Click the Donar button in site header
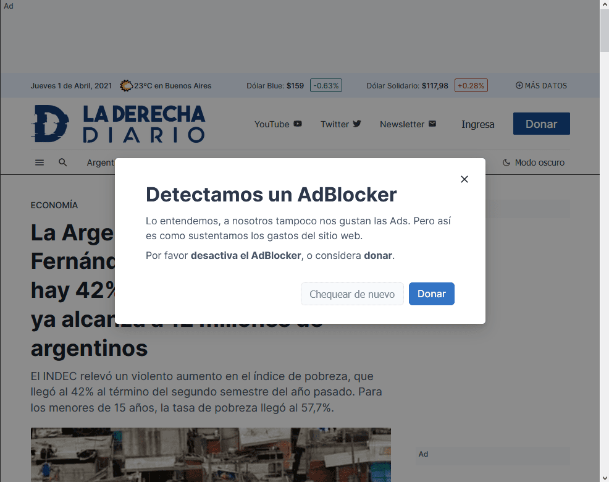 pos(542,124)
